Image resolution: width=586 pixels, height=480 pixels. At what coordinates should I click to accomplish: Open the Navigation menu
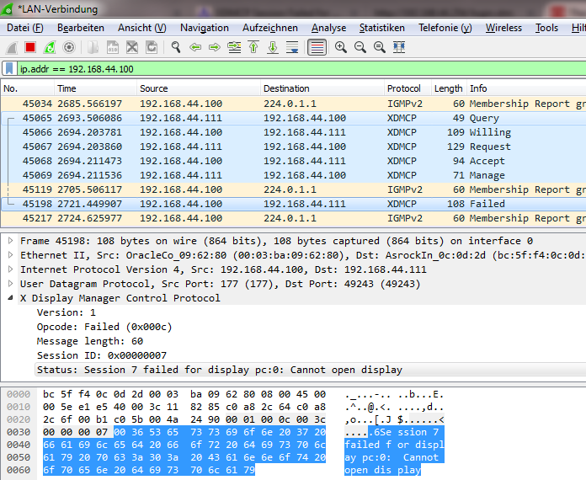click(205, 28)
